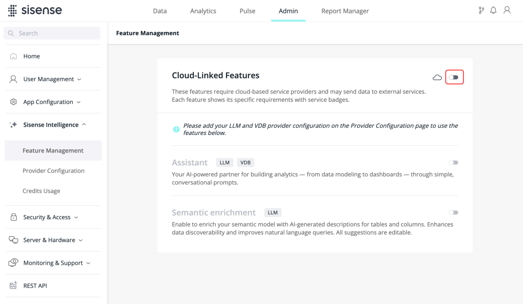523x304 pixels.
Task: Open the notifications bell
Action: click(x=493, y=10)
